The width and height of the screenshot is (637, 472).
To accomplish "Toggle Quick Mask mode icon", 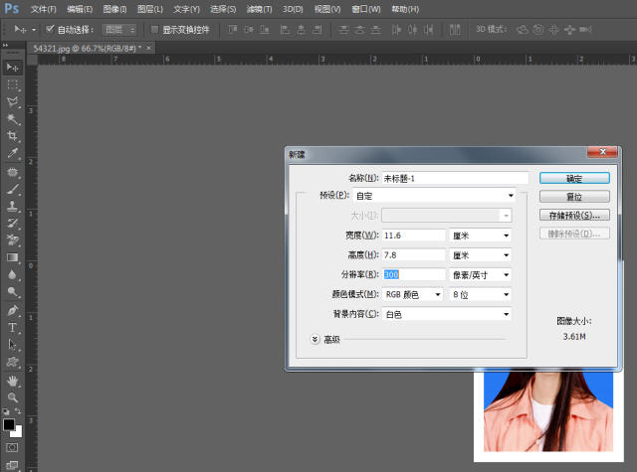I will click(x=13, y=448).
